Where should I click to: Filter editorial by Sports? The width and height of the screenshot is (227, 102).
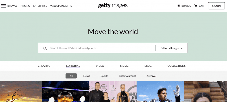tap(104, 76)
